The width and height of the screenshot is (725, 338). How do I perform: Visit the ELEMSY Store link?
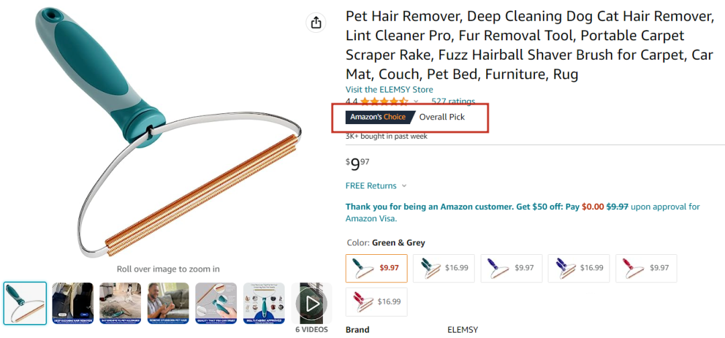[389, 90]
